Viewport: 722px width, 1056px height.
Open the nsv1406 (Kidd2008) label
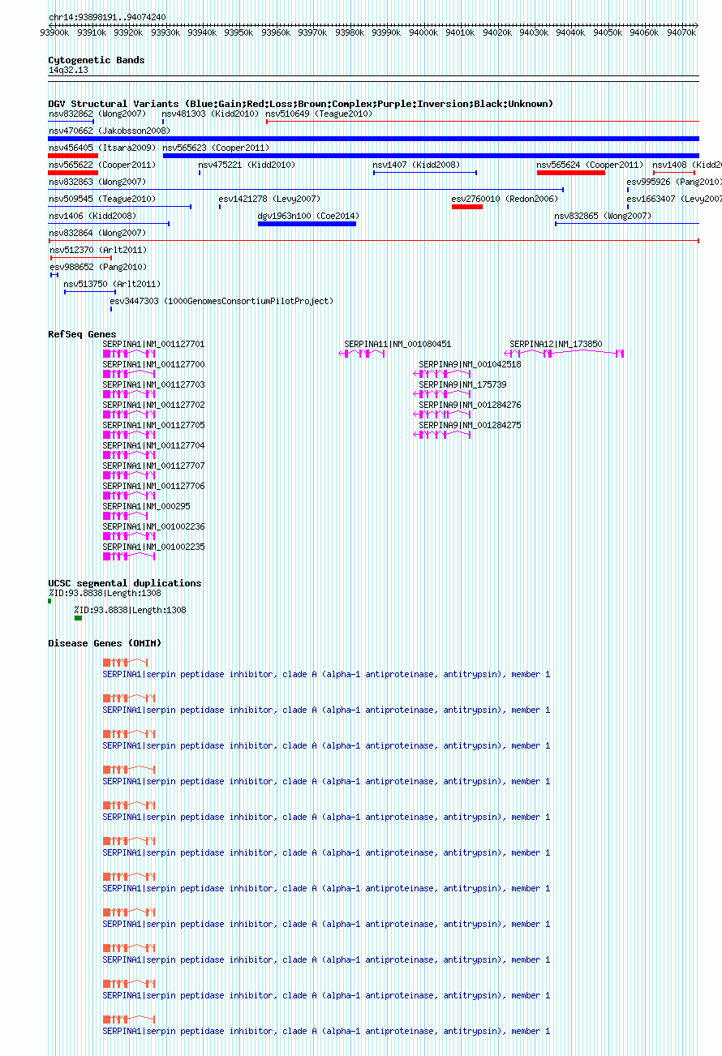click(92, 216)
